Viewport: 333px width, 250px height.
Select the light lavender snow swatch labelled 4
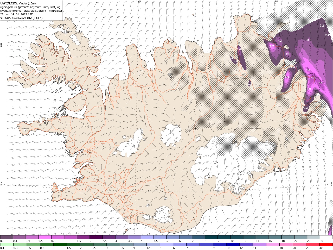(x=147, y=237)
